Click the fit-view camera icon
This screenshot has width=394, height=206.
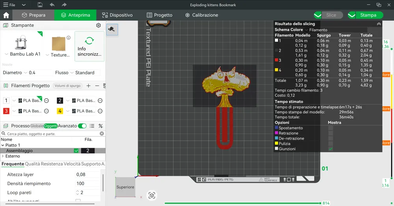coord(152,195)
